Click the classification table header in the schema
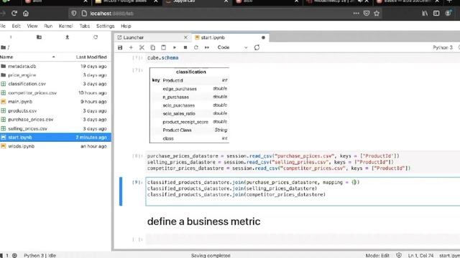This screenshot has width=460, height=258. [x=191, y=72]
